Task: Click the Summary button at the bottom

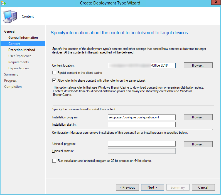Action: pos(178,187)
